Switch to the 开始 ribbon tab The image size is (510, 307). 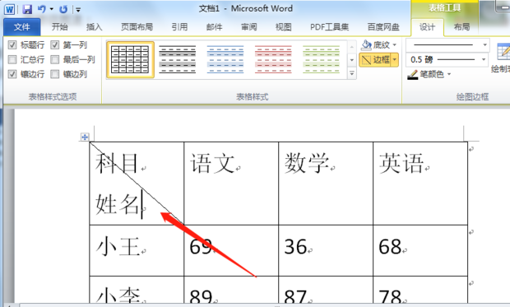(59, 26)
